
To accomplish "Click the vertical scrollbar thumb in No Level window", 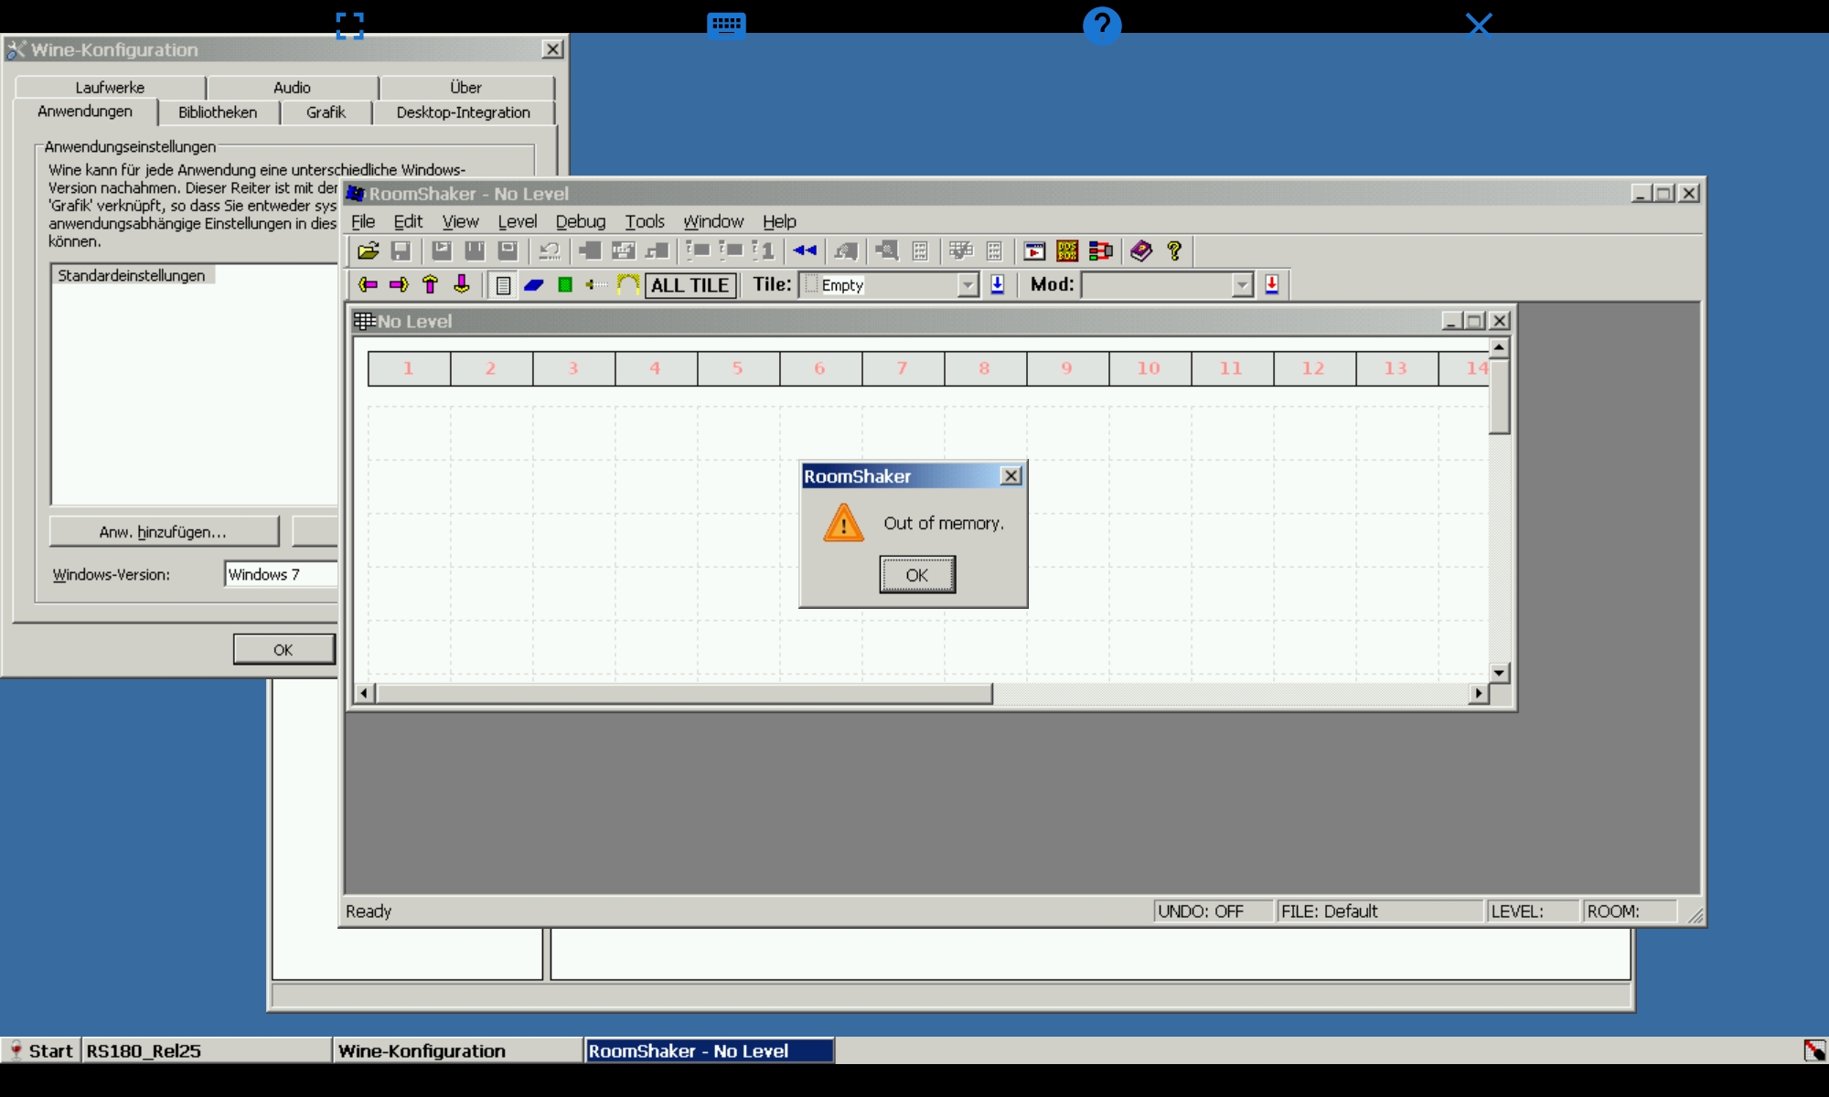I will pyautogui.click(x=1499, y=397).
